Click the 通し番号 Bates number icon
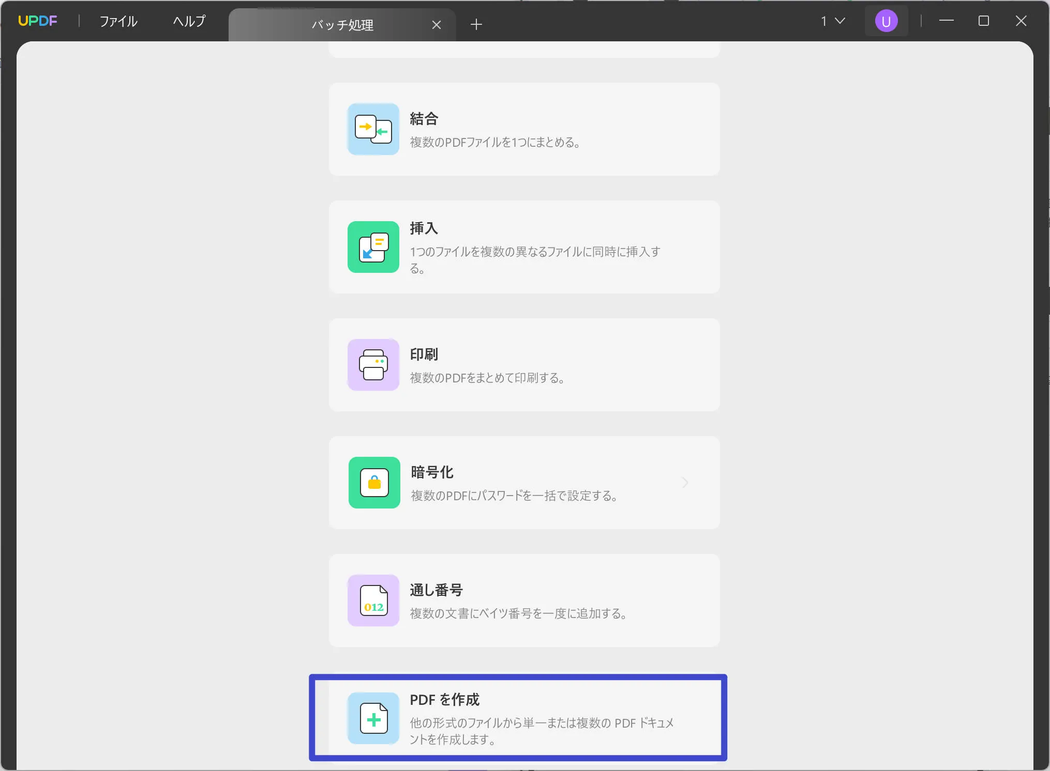This screenshot has height=771, width=1050. click(x=373, y=600)
